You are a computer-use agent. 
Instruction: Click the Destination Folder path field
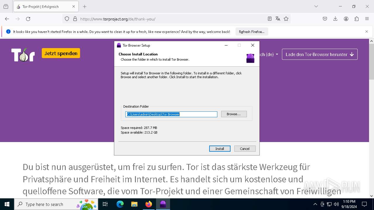(171, 114)
